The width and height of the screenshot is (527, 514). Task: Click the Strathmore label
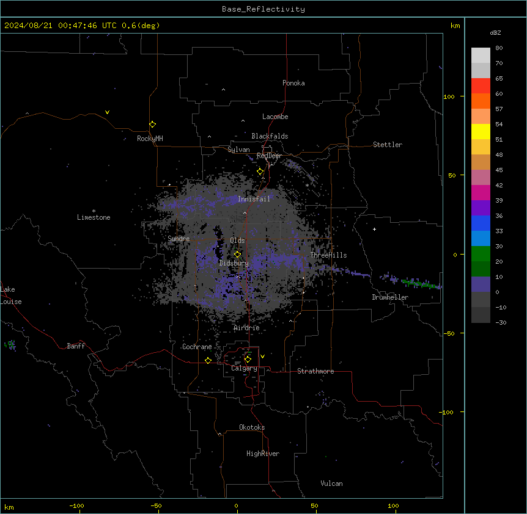(315, 371)
